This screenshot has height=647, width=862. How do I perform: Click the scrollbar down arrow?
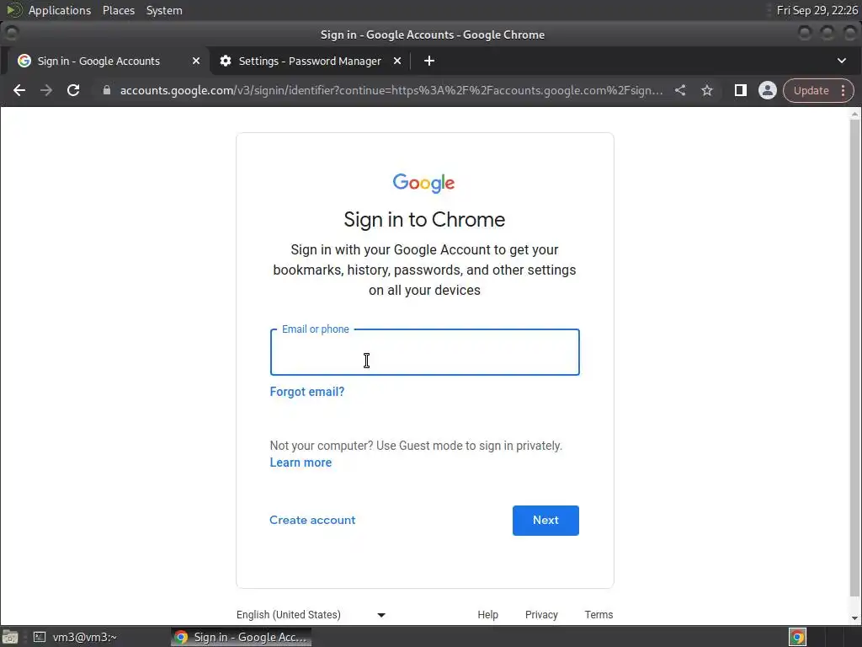tap(854, 618)
